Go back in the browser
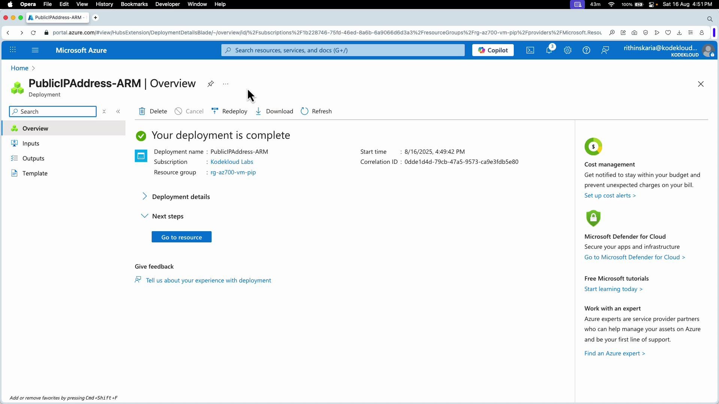 tap(8, 33)
